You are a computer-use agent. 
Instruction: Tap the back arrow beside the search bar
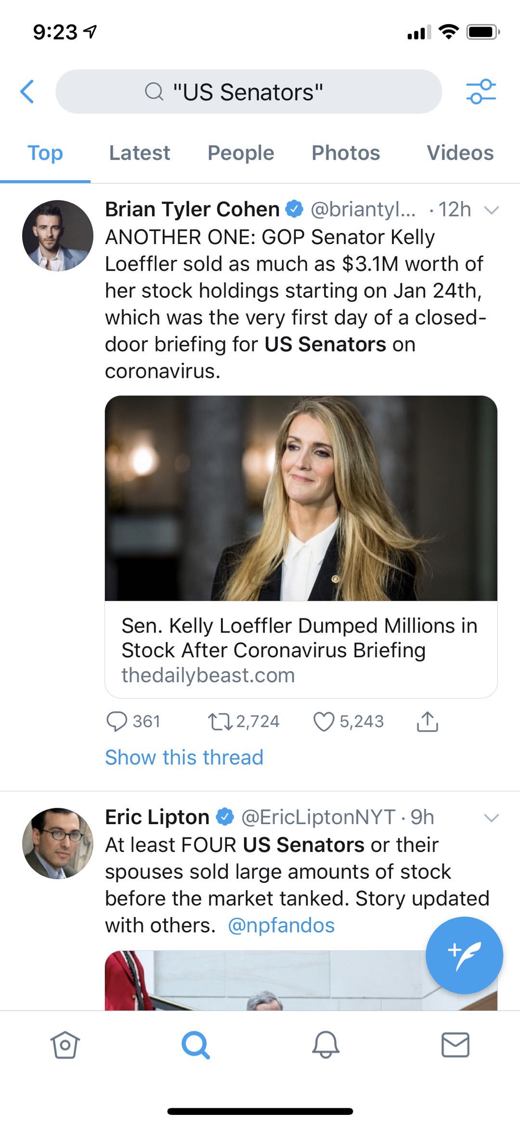(27, 91)
